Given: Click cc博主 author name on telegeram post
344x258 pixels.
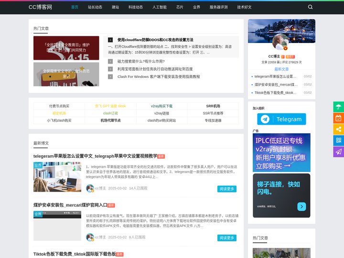Looking at the screenshot, I should coord(100,188).
